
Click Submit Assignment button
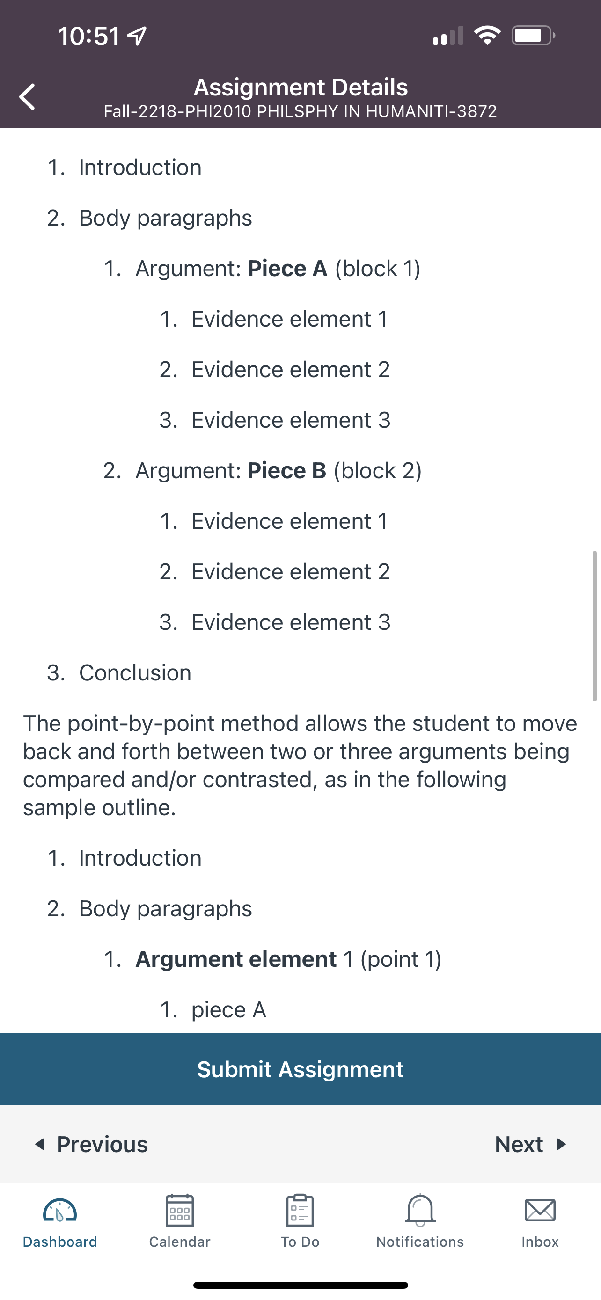(300, 1069)
